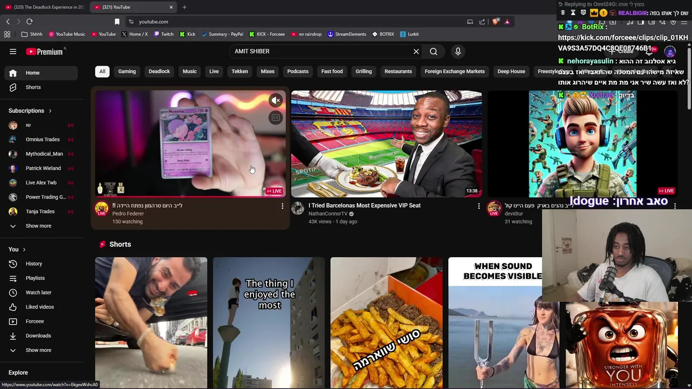Switch to The Deadlock Experience browser tab
This screenshot has height=389, width=692.
coord(44,7)
